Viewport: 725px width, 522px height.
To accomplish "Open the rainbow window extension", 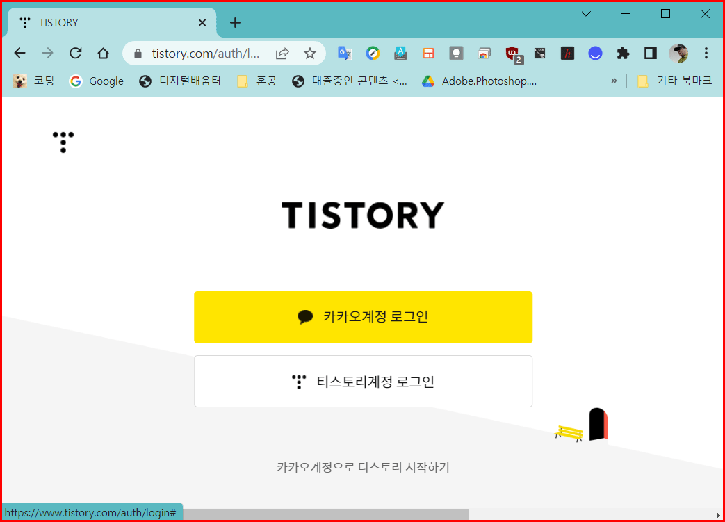I will [x=484, y=54].
